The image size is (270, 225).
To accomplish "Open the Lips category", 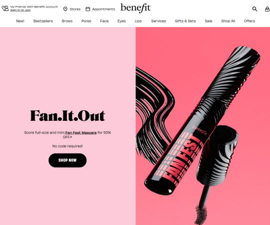I will click(138, 21).
